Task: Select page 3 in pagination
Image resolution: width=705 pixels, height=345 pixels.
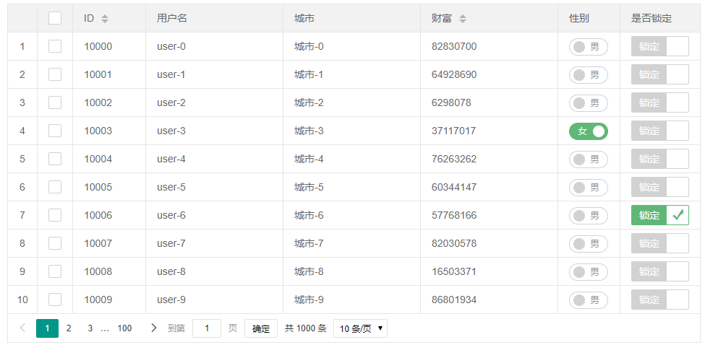Action: pos(90,328)
